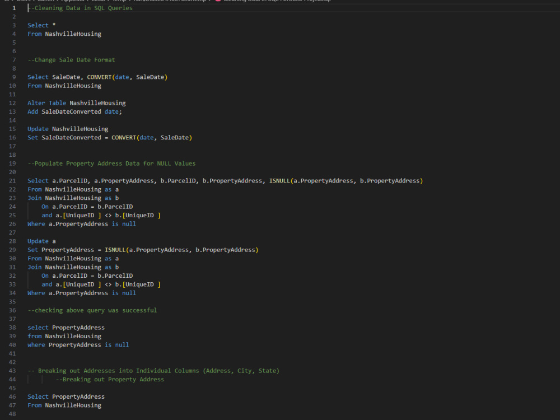This screenshot has width=560, height=420.
Task: Click "Update NashvilleHousing" on line 15
Action: (68, 129)
